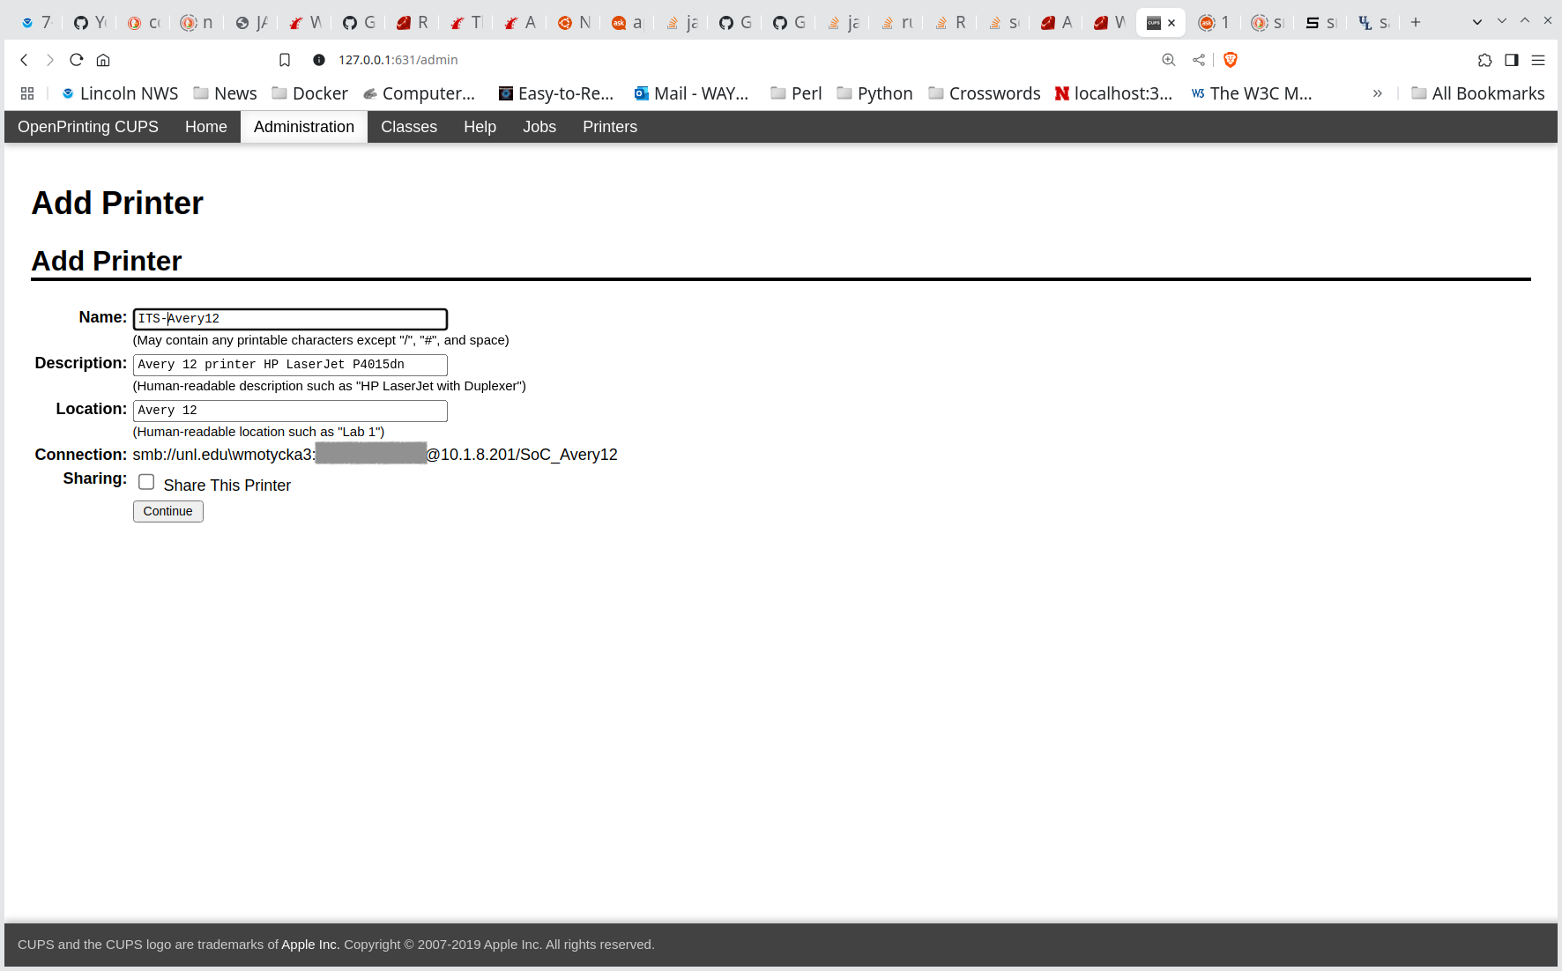
Task: Click the bookmark page icon
Action: (x=285, y=60)
